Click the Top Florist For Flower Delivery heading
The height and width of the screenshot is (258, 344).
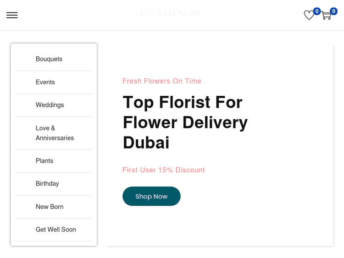click(185, 122)
